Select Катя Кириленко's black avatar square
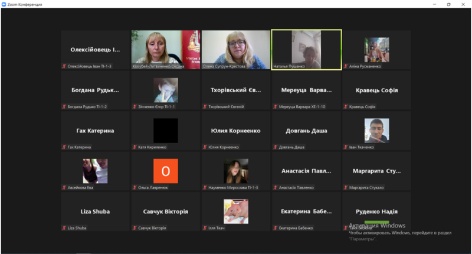The image size is (472, 254). 165,131
